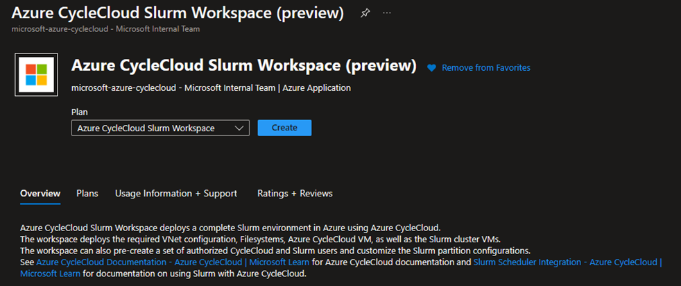
Task: Click the Create button
Action: coord(284,128)
